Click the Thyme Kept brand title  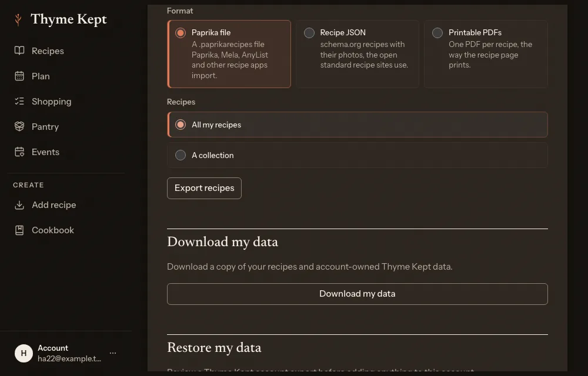point(69,19)
